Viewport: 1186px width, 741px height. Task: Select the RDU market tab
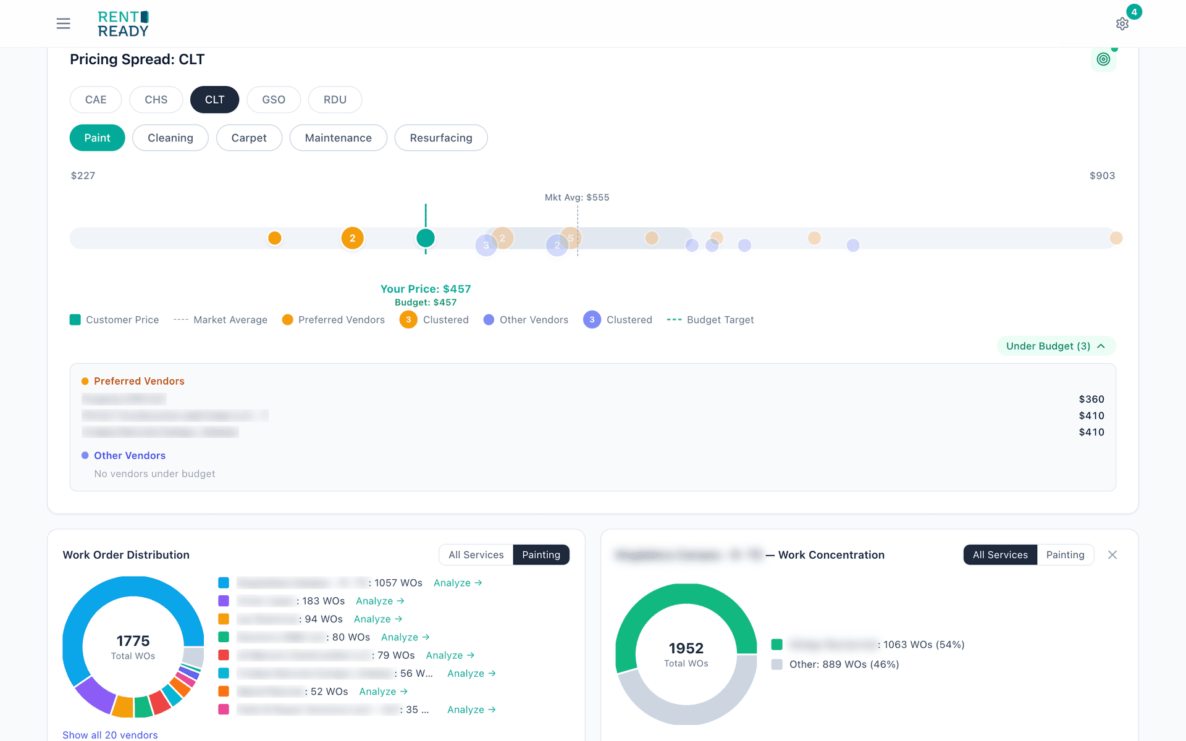coord(335,99)
